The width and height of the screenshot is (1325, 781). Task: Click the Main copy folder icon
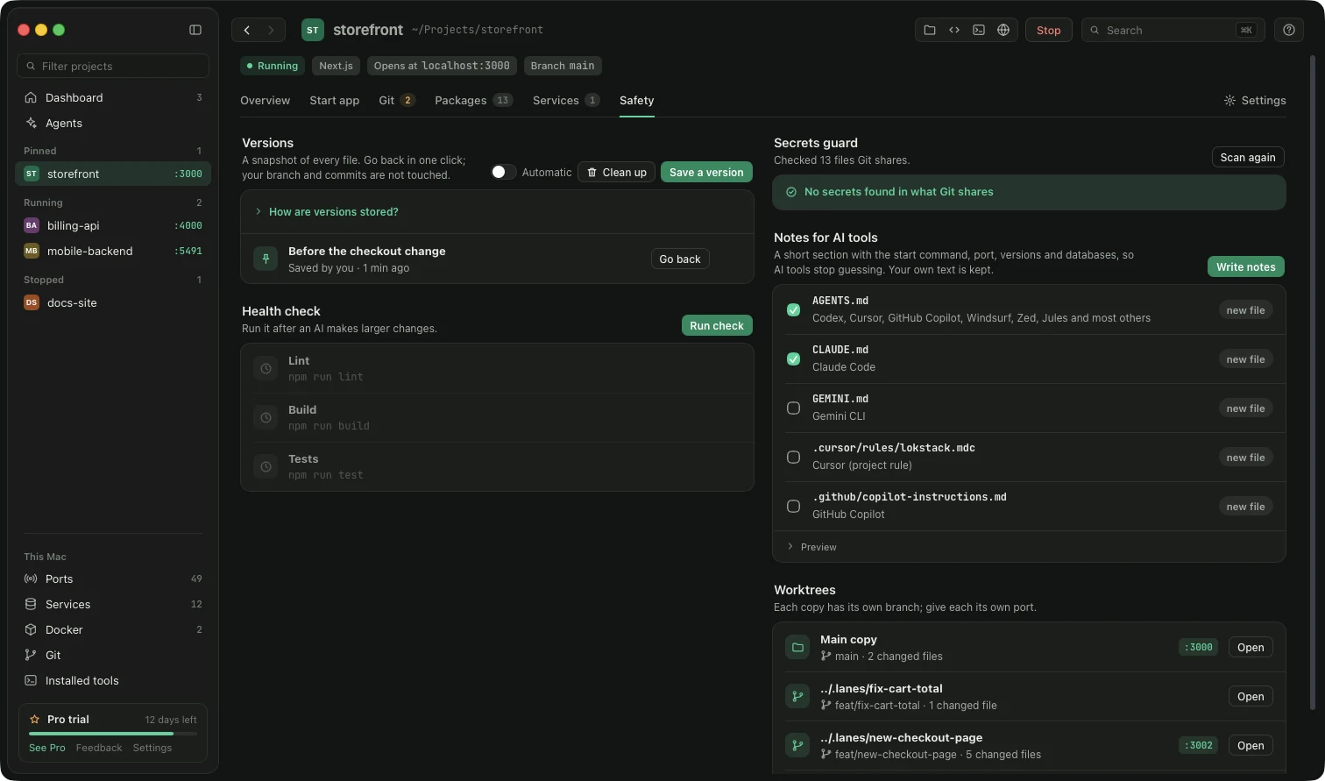coord(797,648)
